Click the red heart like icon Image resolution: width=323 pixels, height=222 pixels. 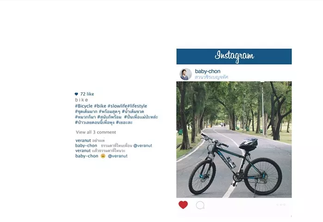[183, 205]
